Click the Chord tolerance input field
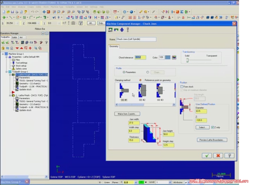Screen dimensions: 254x185 coord(140,57)
